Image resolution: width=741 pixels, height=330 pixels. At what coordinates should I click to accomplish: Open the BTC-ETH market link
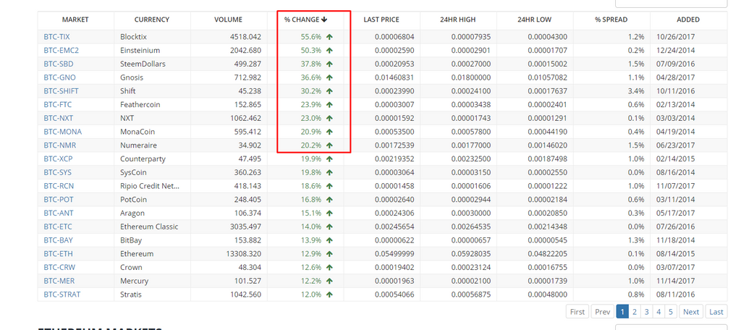[x=58, y=253]
